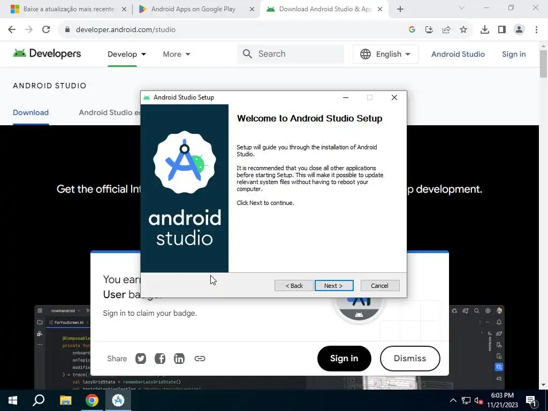Click the page vertical scrollbar thumb
This screenshot has width=548, height=411.
[543, 64]
